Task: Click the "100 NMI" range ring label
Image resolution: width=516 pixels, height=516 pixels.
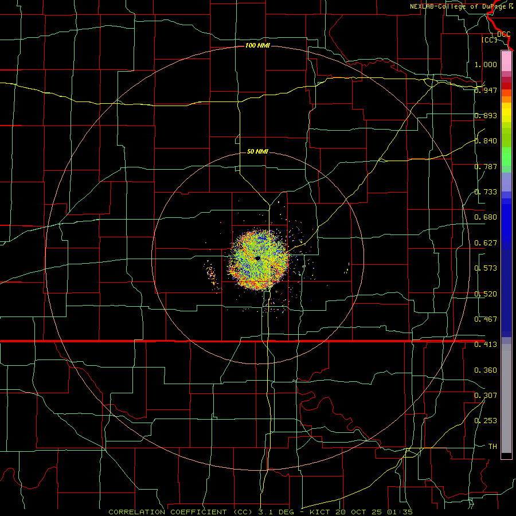Action: (x=257, y=45)
